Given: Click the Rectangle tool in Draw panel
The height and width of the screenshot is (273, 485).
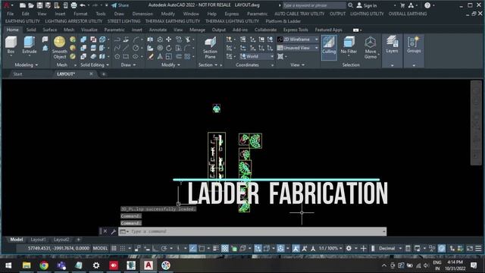Looking at the screenshot, I should click(x=126, y=57).
